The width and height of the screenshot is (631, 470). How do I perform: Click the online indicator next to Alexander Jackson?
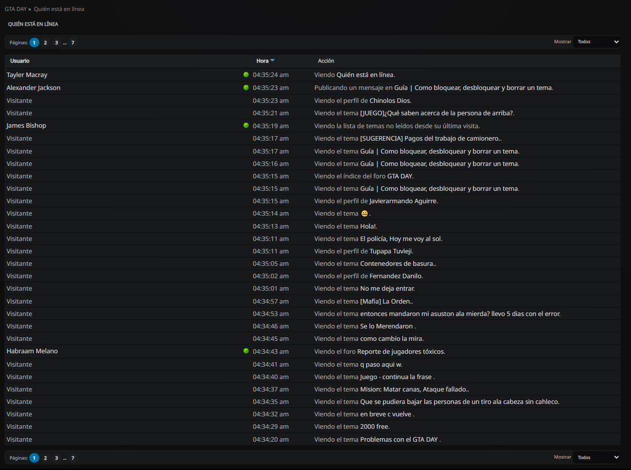point(246,87)
